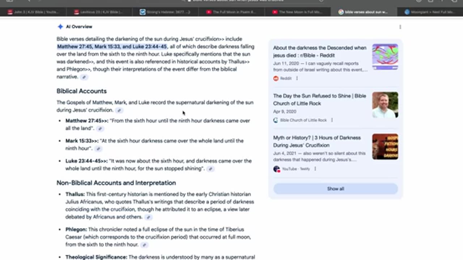Open 'The Day the Sun Refused to Shine' link

click(x=320, y=100)
